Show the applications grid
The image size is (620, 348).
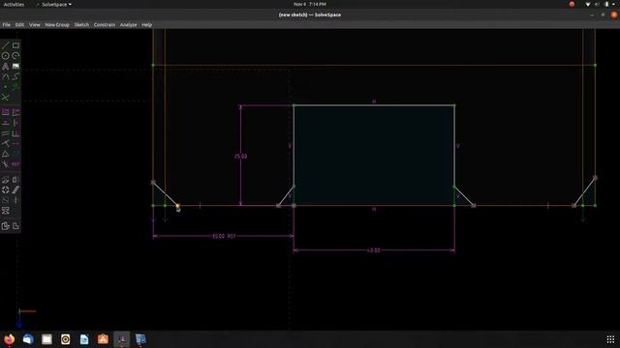coord(610,339)
